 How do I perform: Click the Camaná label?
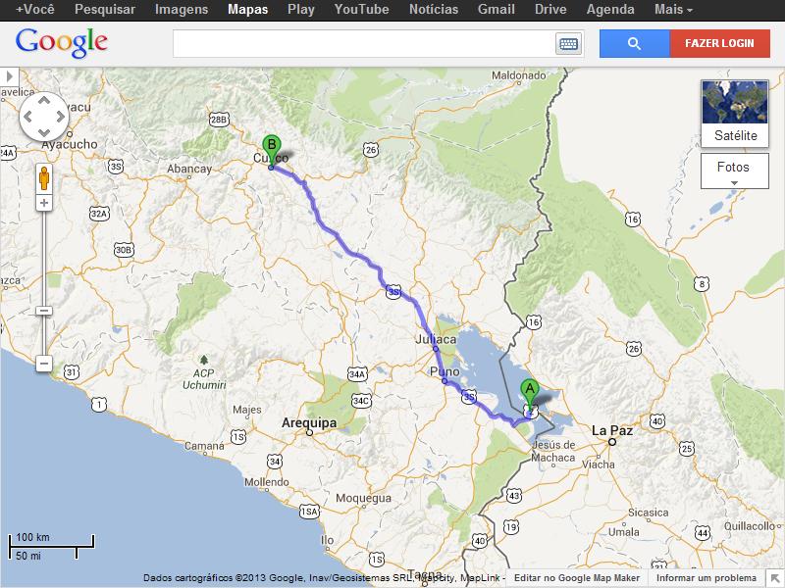[x=204, y=445]
